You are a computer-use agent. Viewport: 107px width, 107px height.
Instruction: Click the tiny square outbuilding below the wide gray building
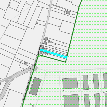(x=63, y=90)
